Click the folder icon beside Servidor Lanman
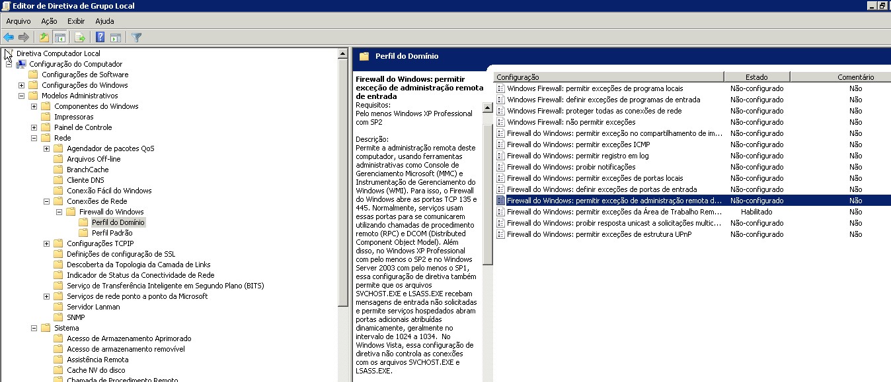Viewport: 891px width, 382px height. click(x=59, y=307)
